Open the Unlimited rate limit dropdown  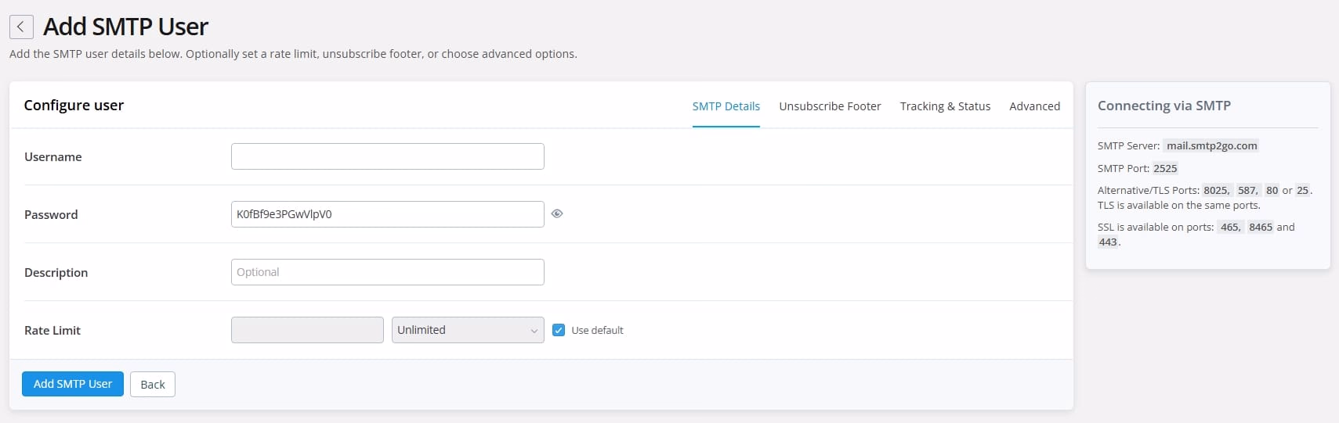tap(467, 330)
